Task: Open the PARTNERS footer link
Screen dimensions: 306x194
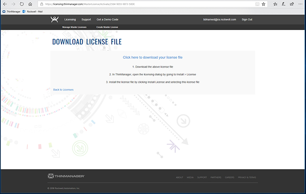Action: 216,177
